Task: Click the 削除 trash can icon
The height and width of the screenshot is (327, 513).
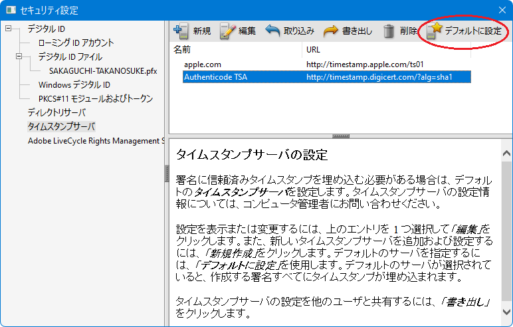Action: [390, 31]
